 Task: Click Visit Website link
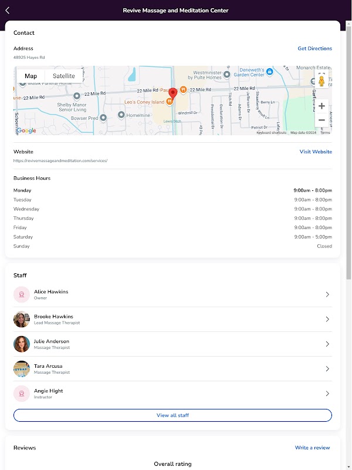(x=316, y=152)
